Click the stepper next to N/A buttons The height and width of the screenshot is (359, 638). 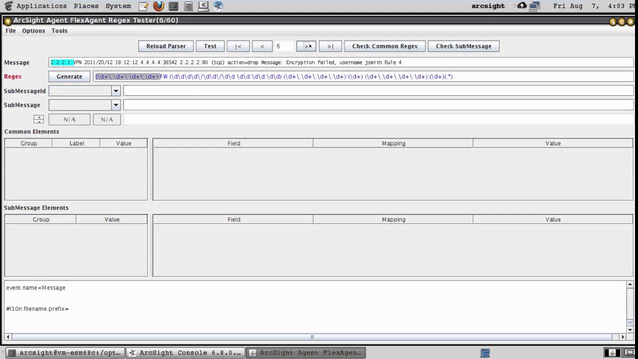point(38,119)
